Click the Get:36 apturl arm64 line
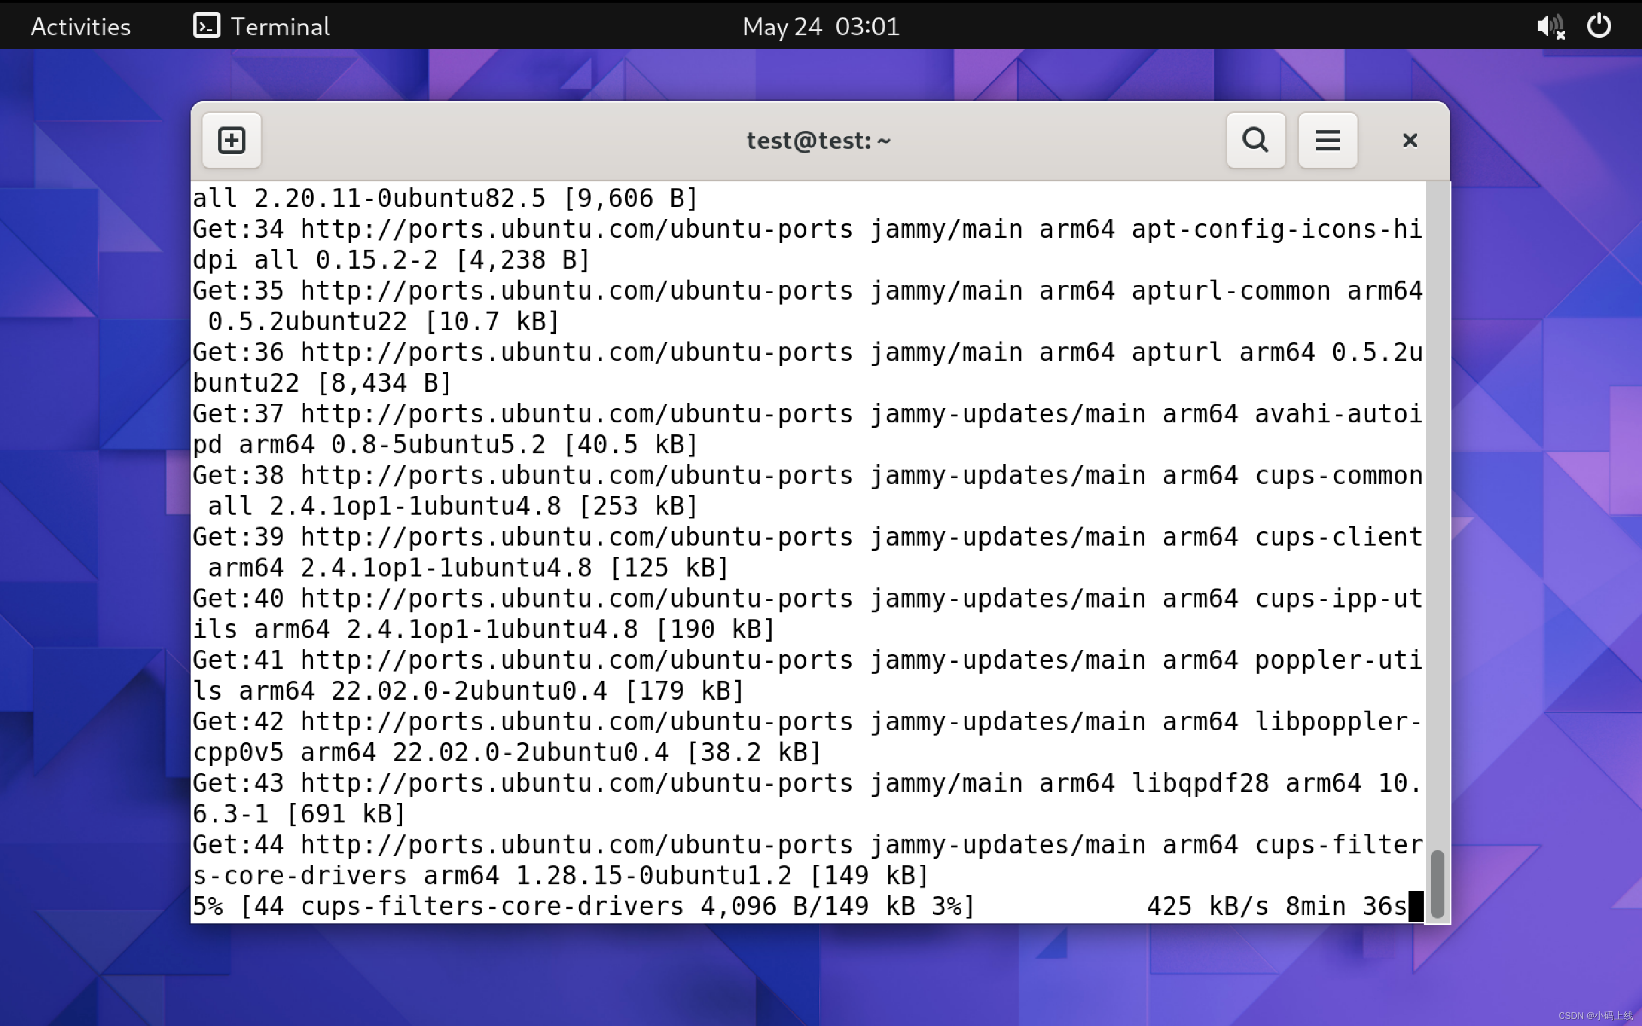1642x1026 pixels. (x=807, y=368)
